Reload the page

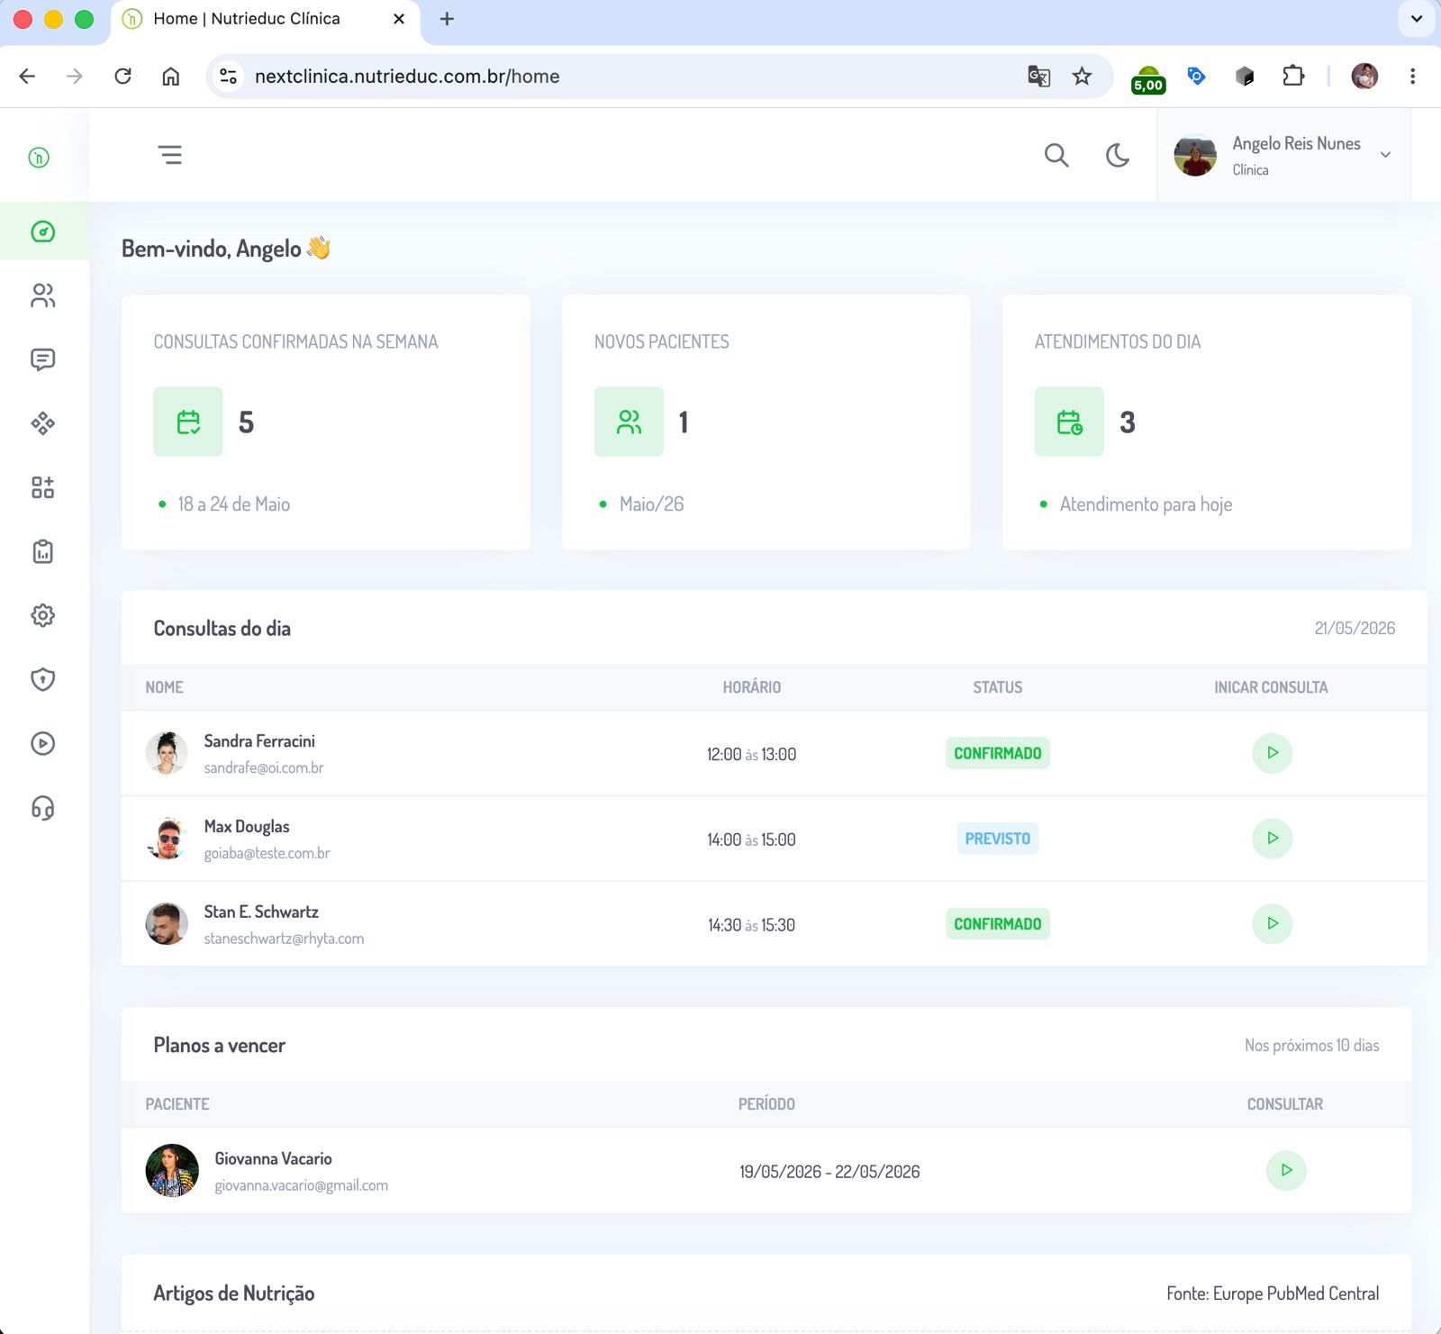(x=123, y=77)
